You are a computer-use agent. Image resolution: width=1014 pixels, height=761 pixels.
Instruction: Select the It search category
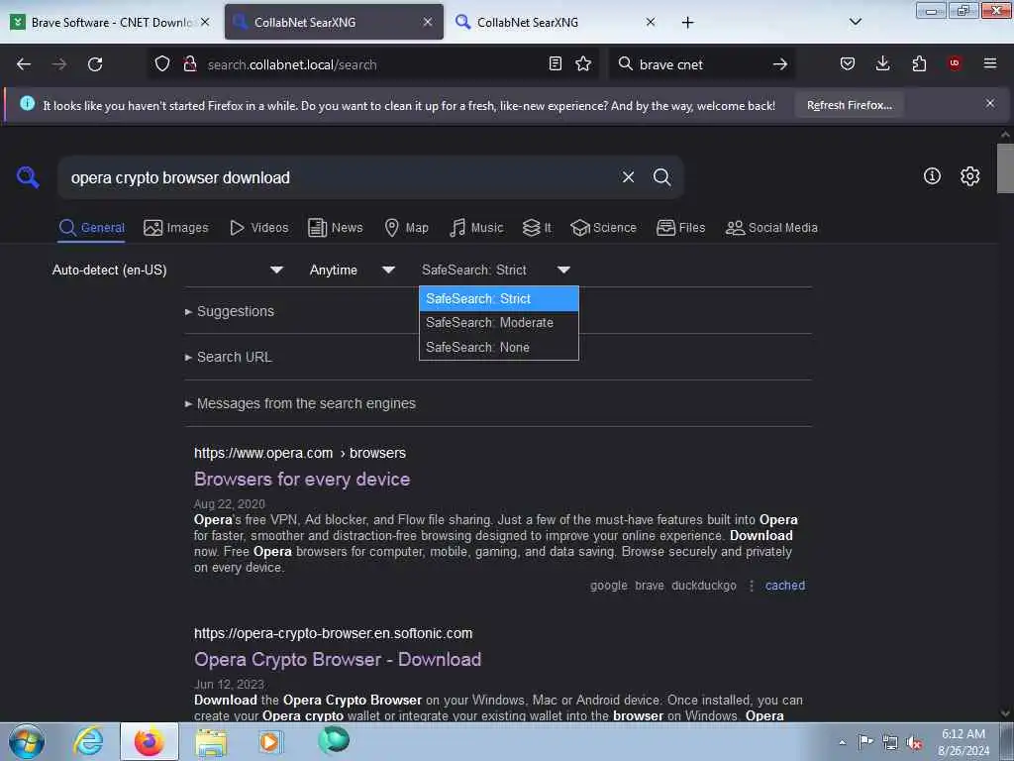click(537, 228)
